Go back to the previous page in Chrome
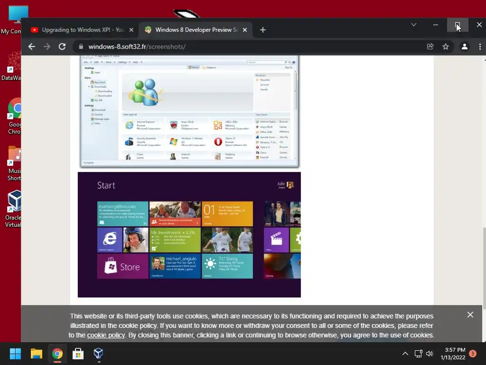Screen dimensions: 486x365 tap(32, 47)
